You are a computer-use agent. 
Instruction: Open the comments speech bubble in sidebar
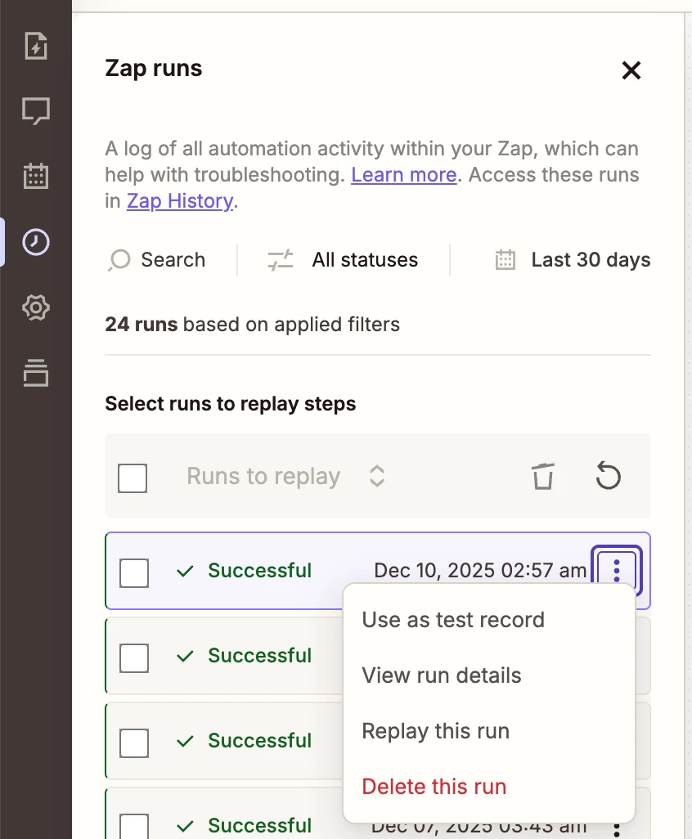(x=36, y=110)
